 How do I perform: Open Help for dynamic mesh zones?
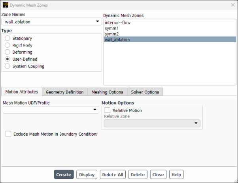(x=176, y=175)
